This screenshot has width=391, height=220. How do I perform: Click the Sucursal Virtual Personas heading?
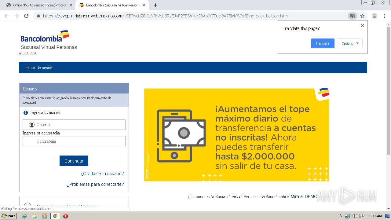(49, 47)
